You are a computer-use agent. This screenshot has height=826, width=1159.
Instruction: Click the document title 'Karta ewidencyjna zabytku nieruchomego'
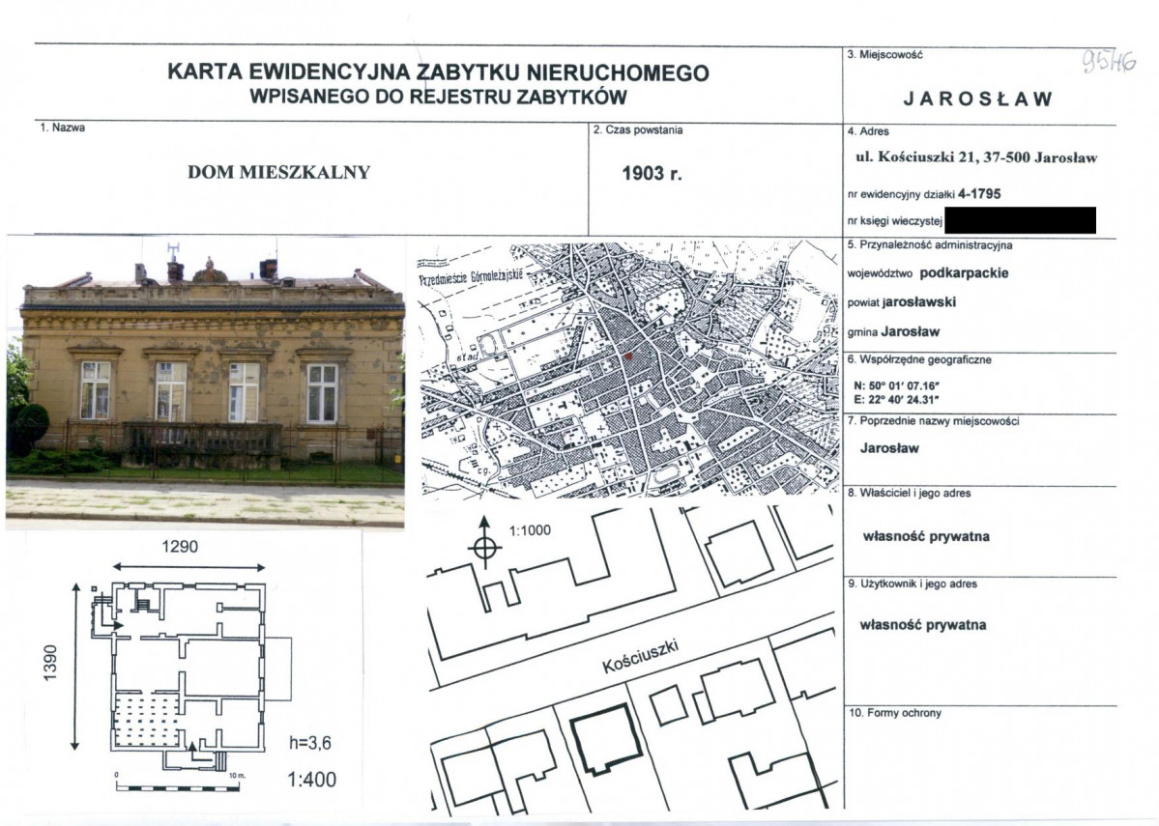point(438,73)
